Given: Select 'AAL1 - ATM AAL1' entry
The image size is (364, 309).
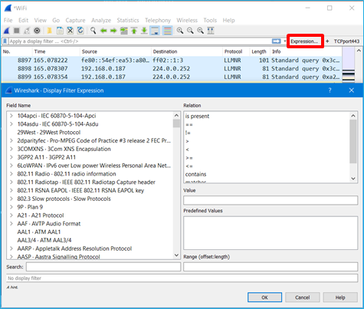Looking at the screenshot, I should click(x=39, y=232).
